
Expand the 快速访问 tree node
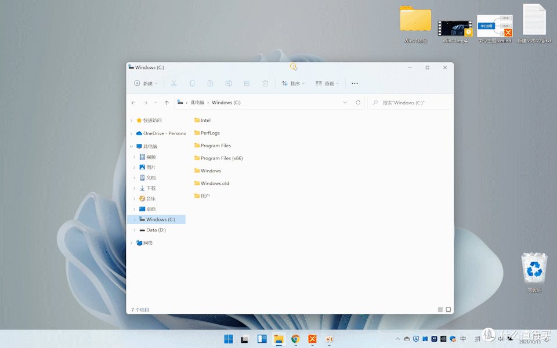pyautogui.click(x=132, y=121)
